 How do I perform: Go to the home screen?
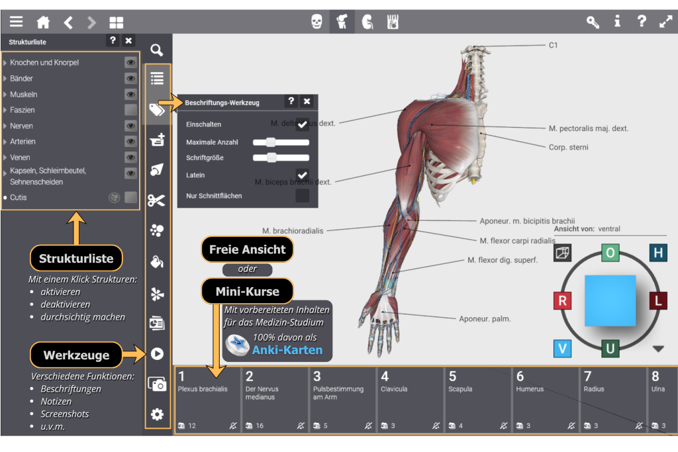tap(43, 22)
